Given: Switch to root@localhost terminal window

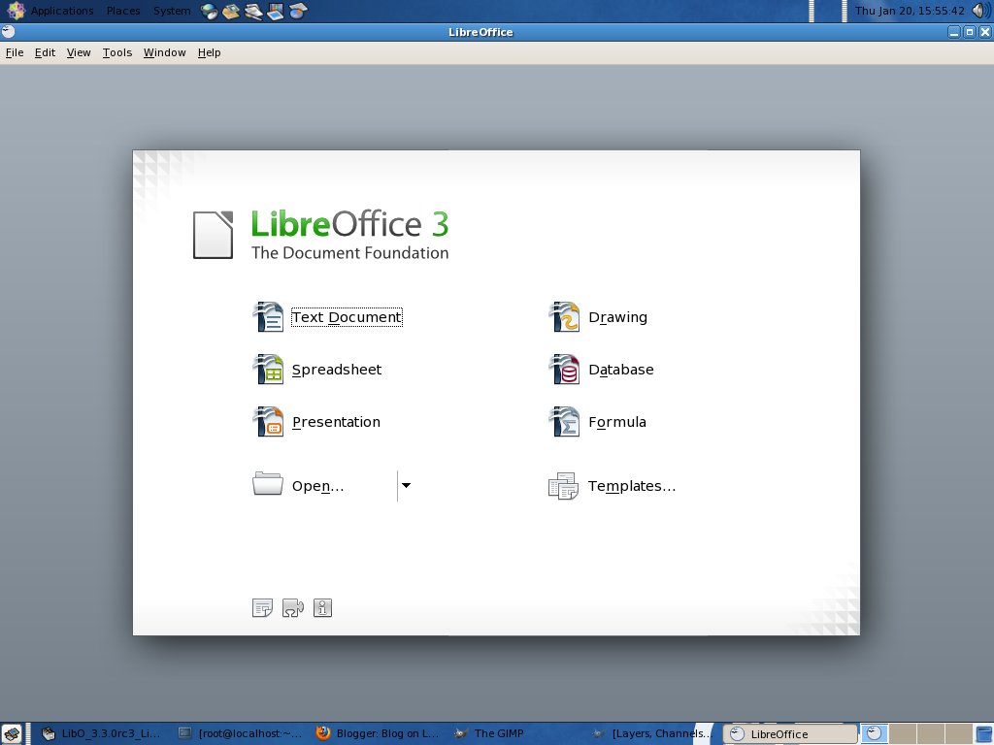Looking at the screenshot, I should point(241,733).
